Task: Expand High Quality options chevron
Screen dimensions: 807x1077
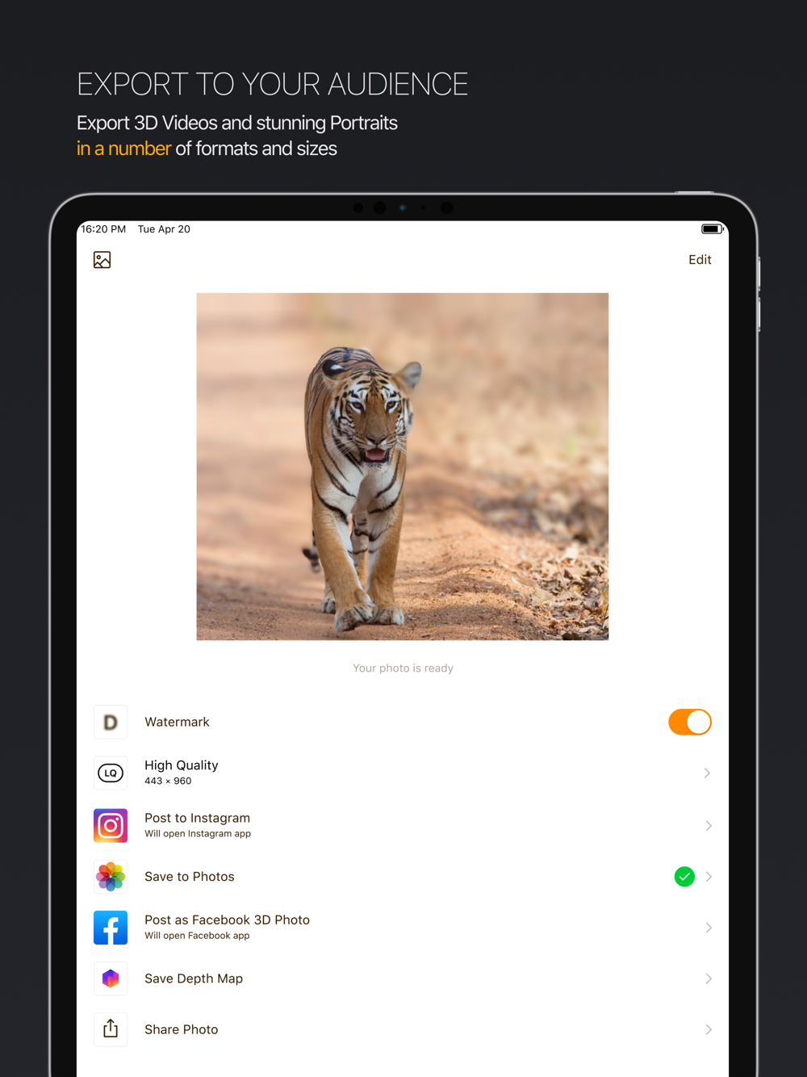Action: (707, 773)
